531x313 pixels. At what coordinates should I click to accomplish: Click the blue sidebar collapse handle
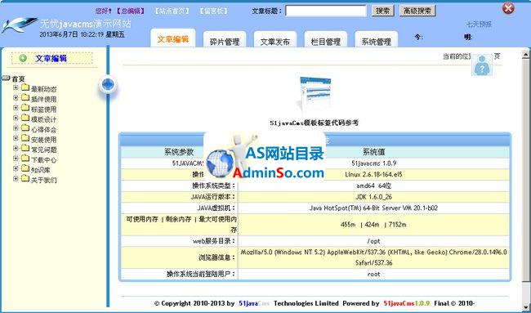tap(108, 84)
